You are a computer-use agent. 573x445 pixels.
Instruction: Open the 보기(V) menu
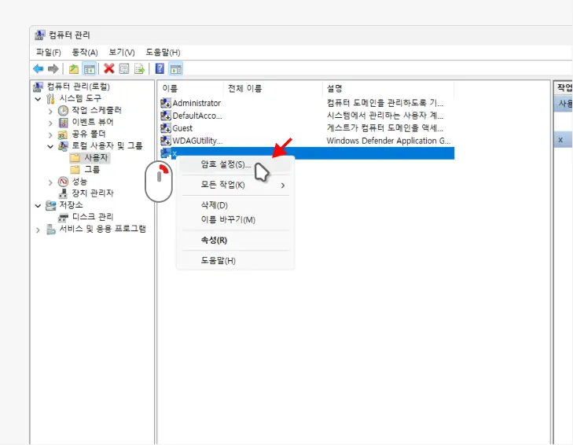(122, 53)
